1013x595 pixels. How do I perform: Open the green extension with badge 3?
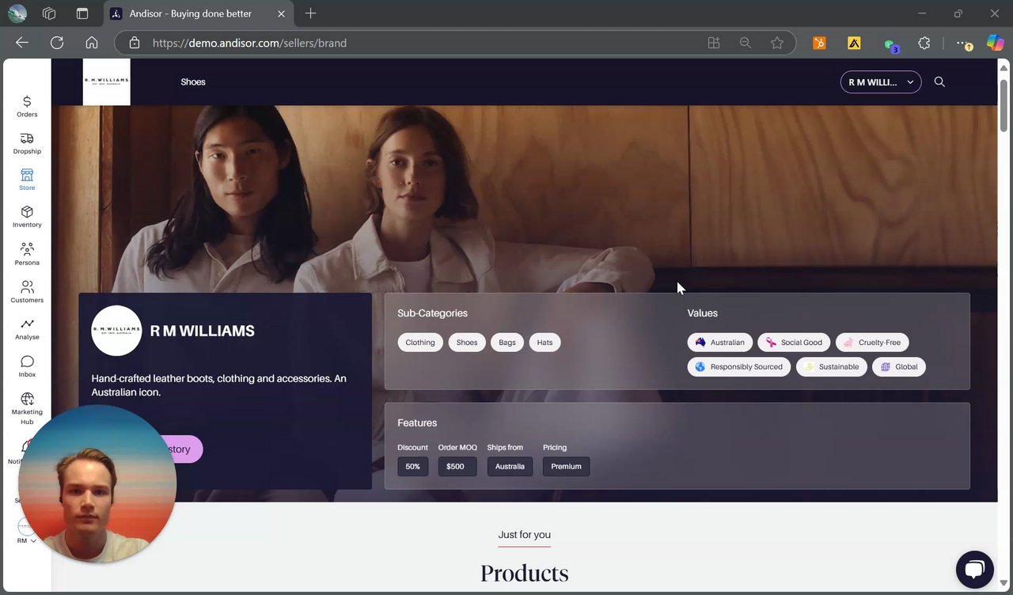coord(890,44)
